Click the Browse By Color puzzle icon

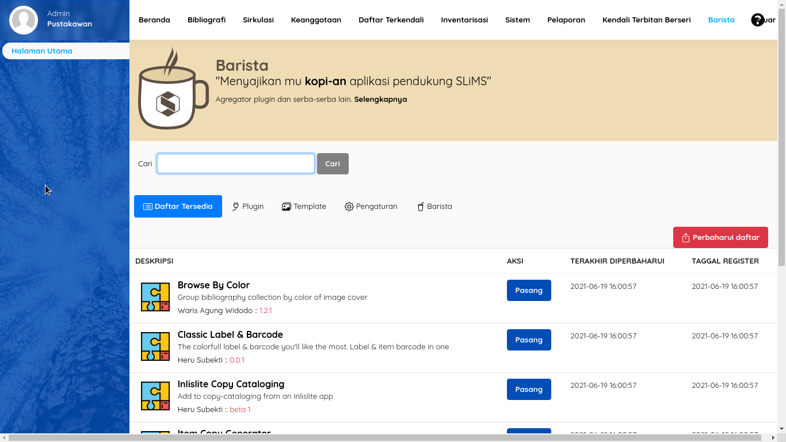click(155, 297)
